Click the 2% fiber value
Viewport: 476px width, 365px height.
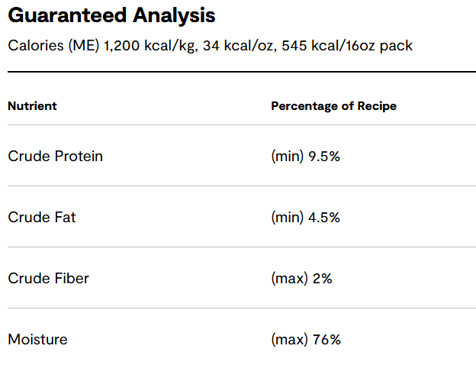tap(322, 279)
